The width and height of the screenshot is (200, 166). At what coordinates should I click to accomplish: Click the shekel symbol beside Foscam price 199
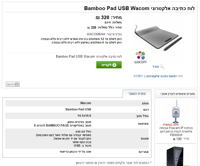pos(174,139)
